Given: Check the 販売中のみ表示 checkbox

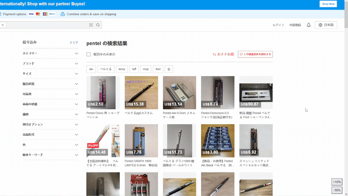Looking at the screenshot, I should (x=89, y=54).
